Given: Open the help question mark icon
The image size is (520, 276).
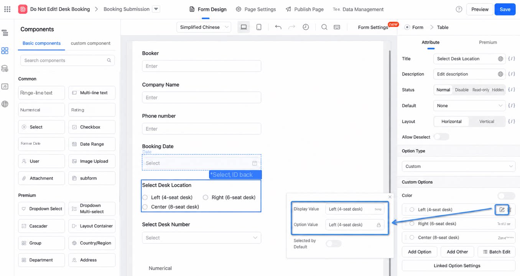Looking at the screenshot, I should (x=459, y=9).
